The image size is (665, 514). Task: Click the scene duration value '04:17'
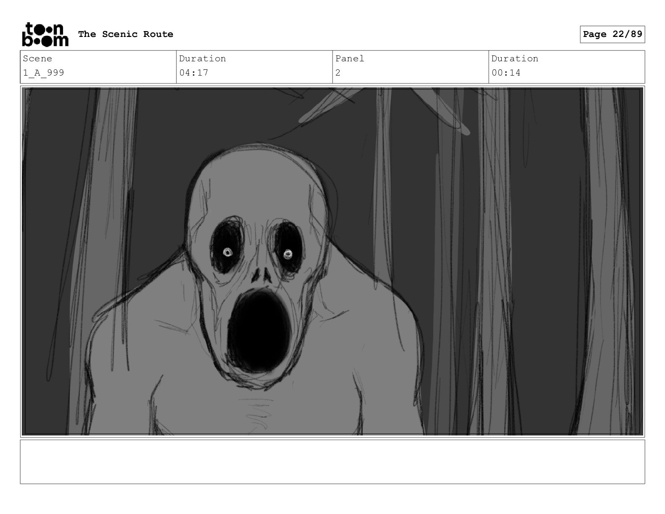(x=194, y=73)
